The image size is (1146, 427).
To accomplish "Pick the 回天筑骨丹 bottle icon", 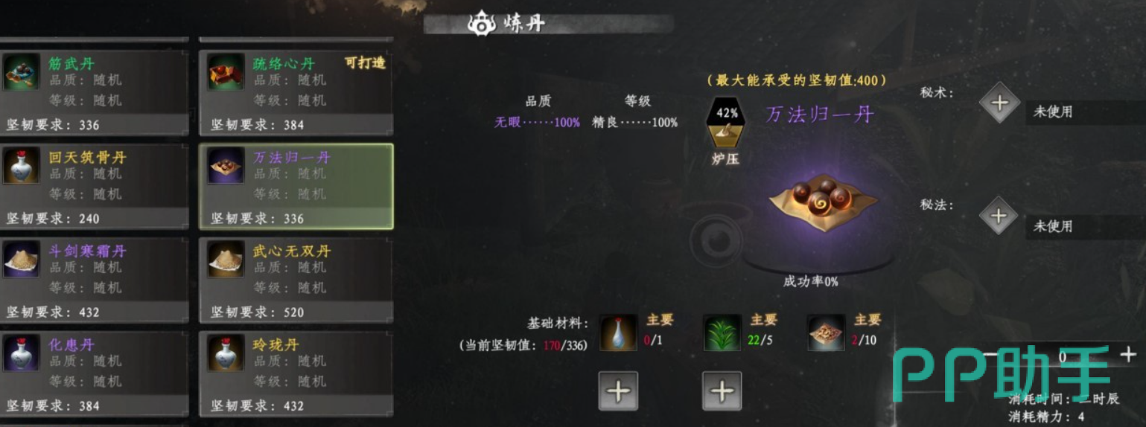I will coord(22,166).
